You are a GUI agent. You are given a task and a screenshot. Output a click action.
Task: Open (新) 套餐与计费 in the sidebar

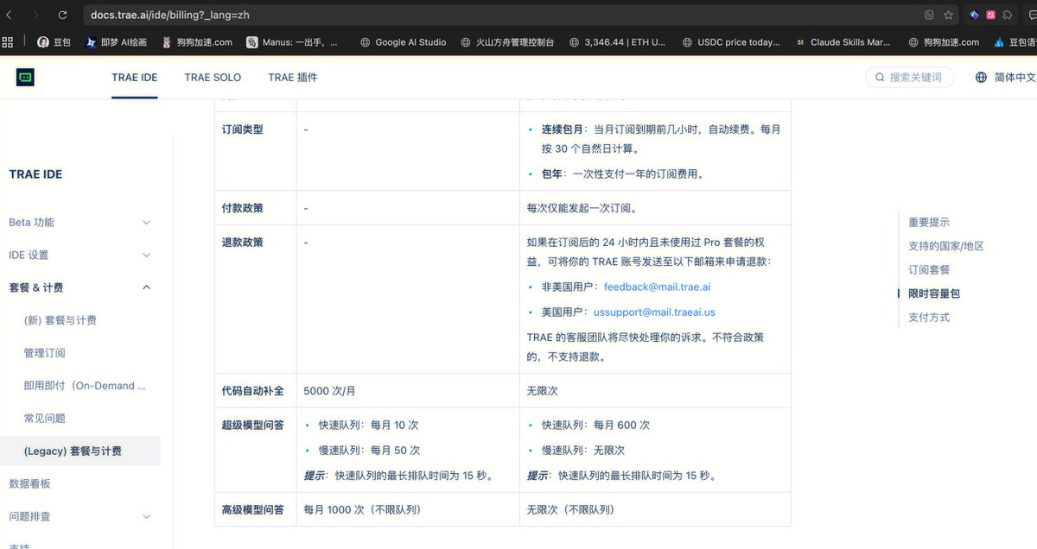coord(60,320)
